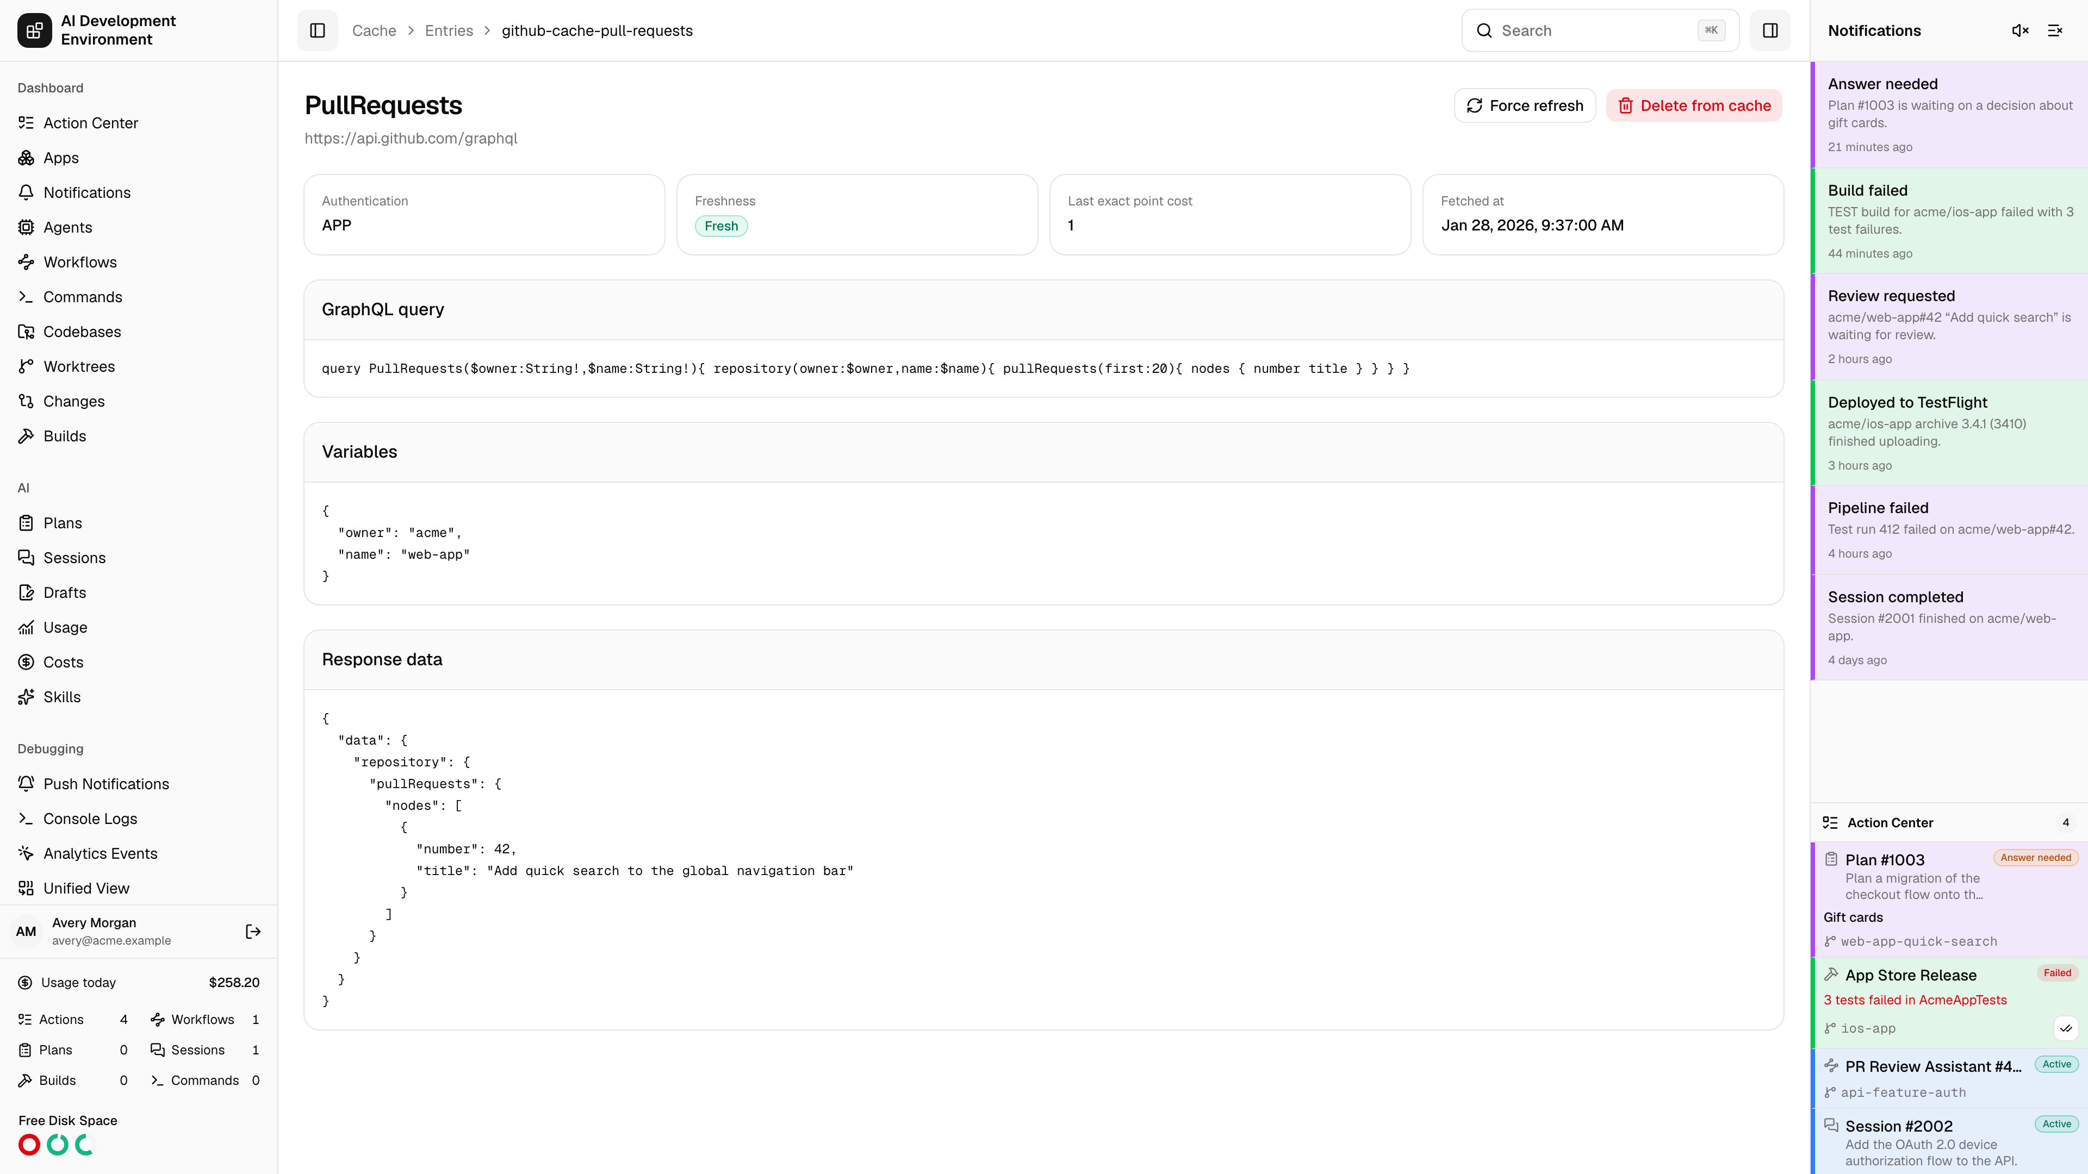This screenshot has height=1174, width=2088.
Task: Open the Session completed notification
Action: [1949, 628]
